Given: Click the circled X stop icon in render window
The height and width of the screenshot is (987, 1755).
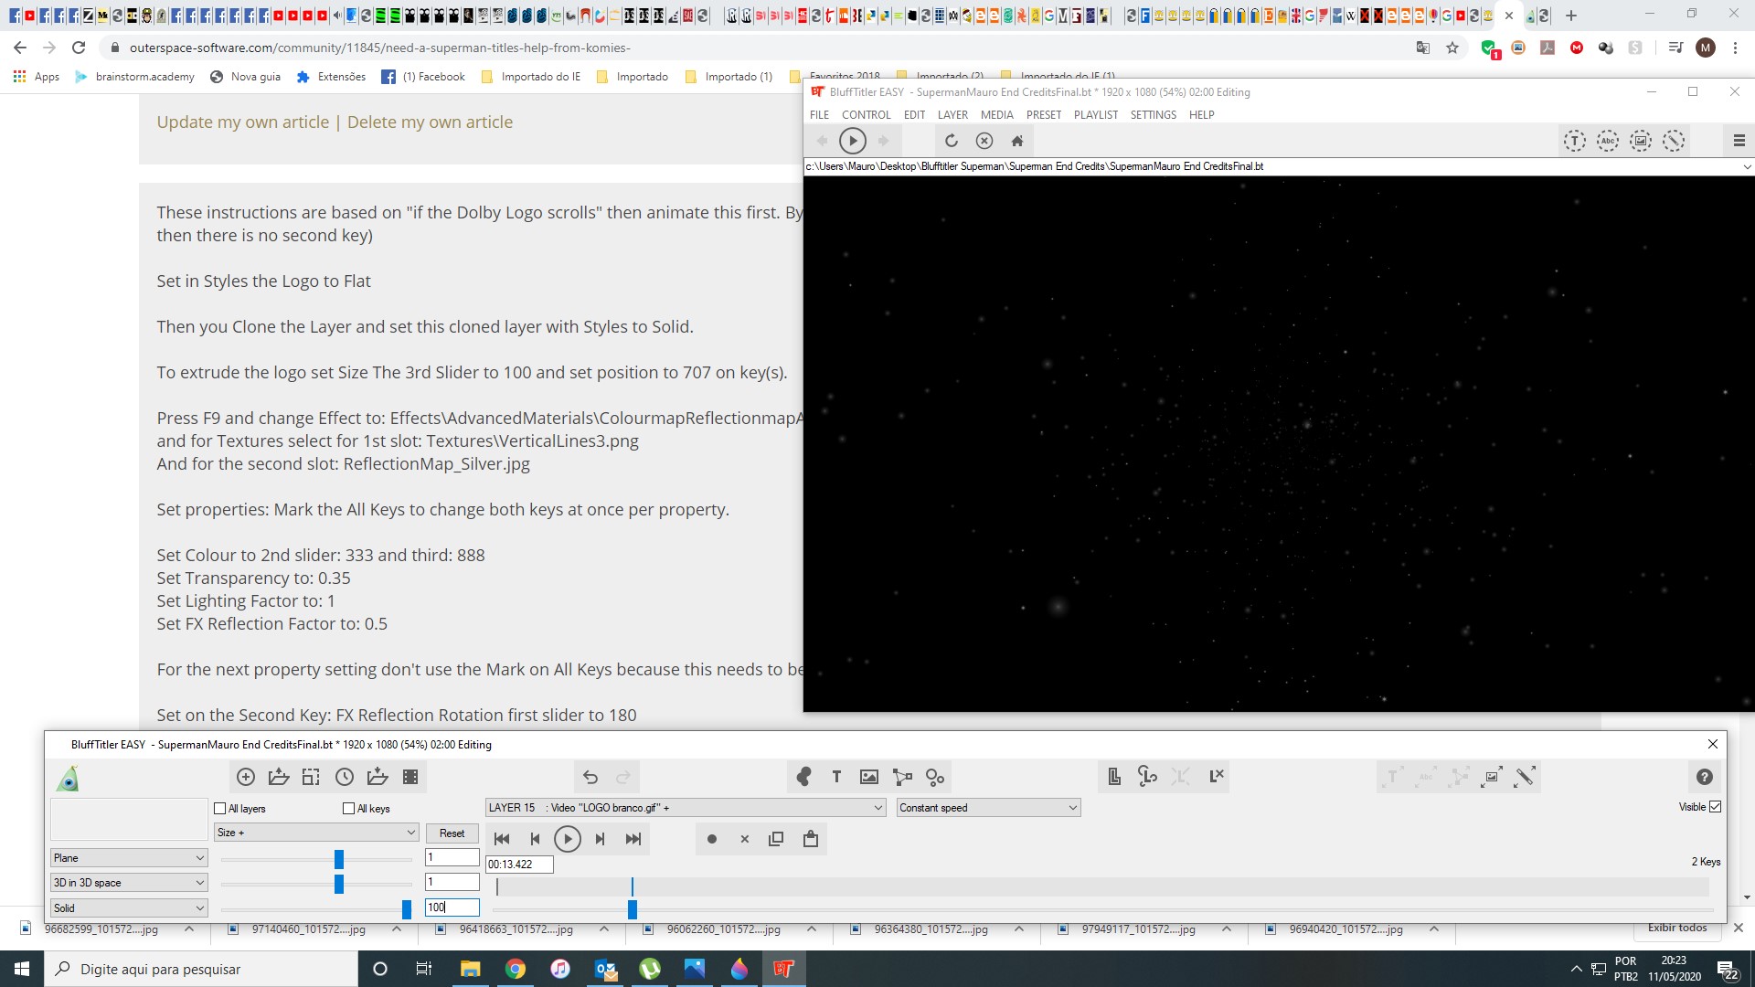Looking at the screenshot, I should (984, 141).
